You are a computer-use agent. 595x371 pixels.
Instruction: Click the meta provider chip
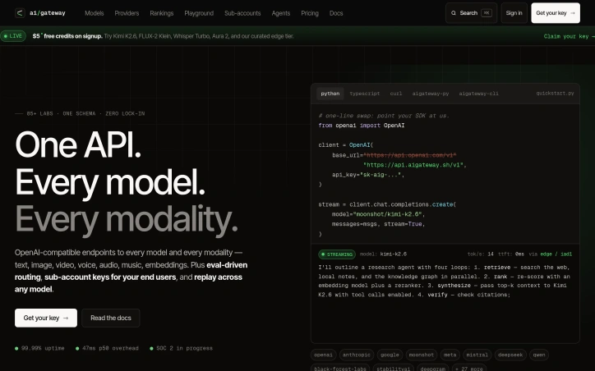coord(450,355)
